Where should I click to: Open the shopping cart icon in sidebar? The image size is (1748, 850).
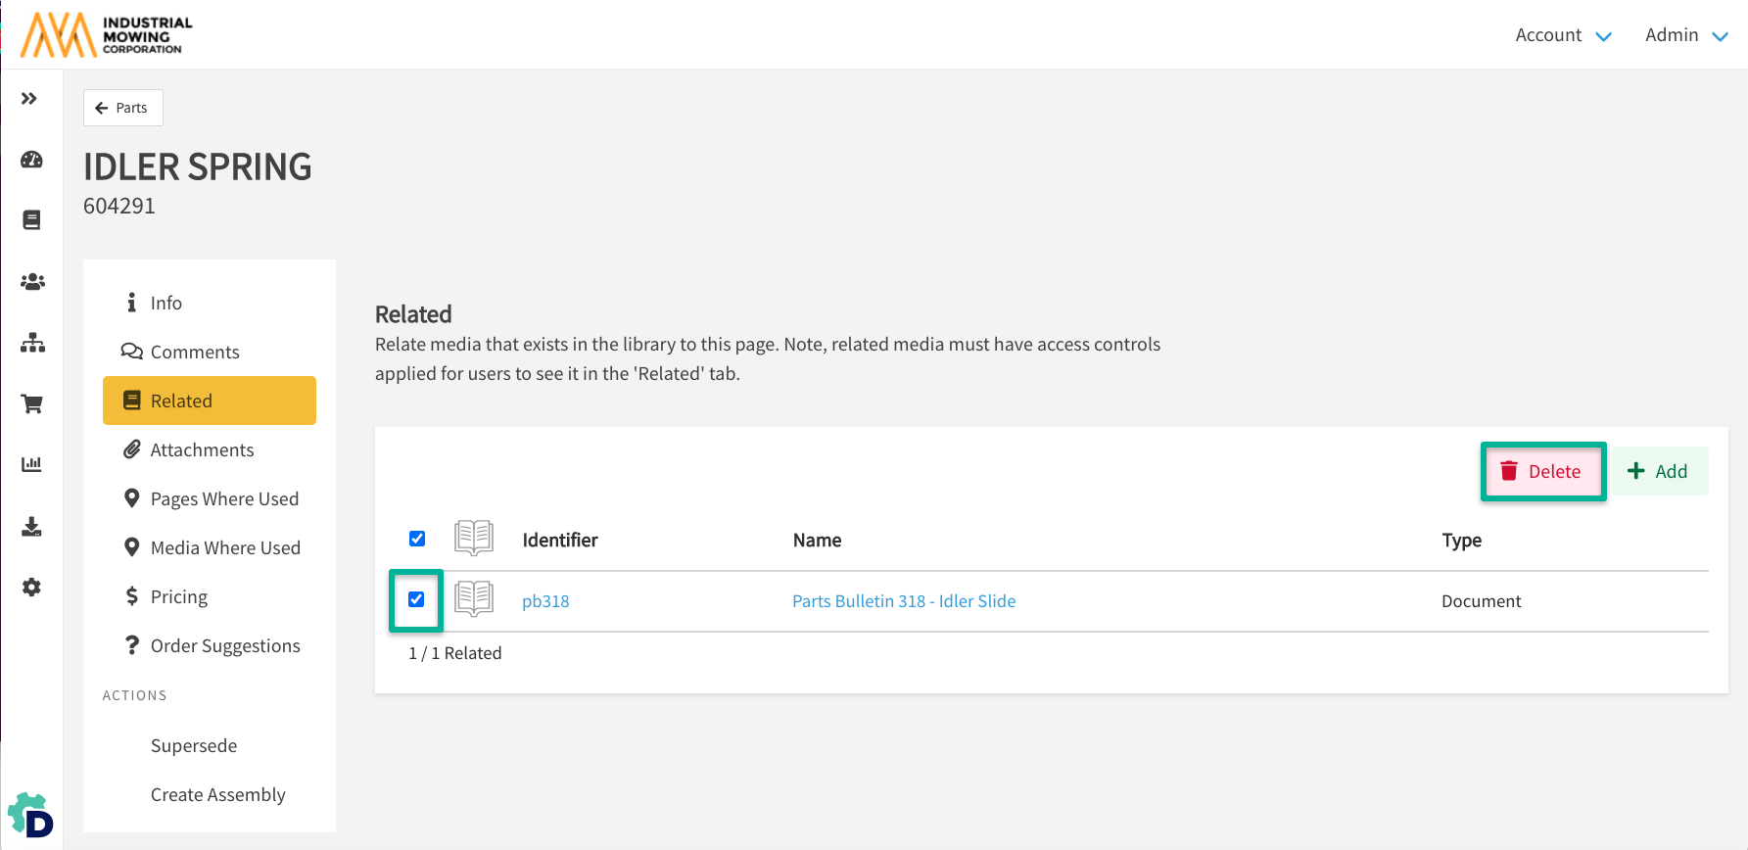point(31,403)
